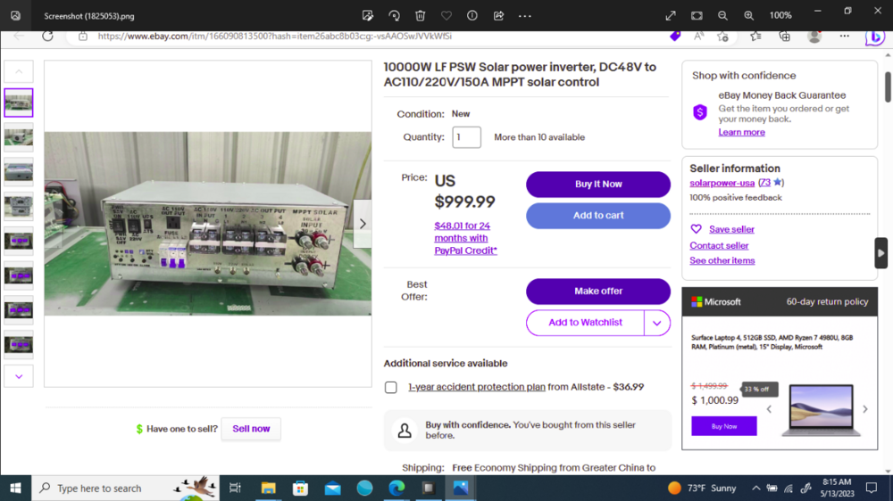This screenshot has width=893, height=501.
Task: Click the Quantity input field
Action: [466, 137]
